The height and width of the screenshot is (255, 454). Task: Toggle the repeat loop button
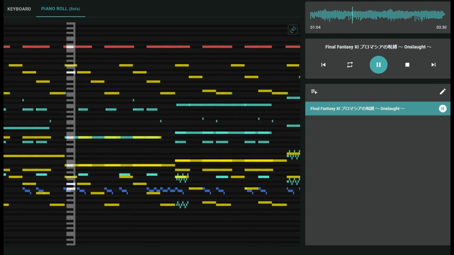[350, 65]
